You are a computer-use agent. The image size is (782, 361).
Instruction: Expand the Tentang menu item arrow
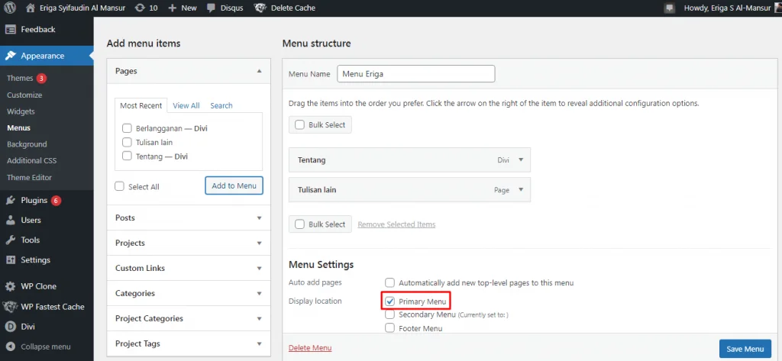coord(521,160)
